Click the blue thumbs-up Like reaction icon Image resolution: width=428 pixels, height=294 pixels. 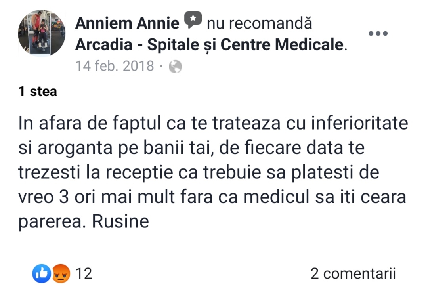pyautogui.click(x=42, y=273)
